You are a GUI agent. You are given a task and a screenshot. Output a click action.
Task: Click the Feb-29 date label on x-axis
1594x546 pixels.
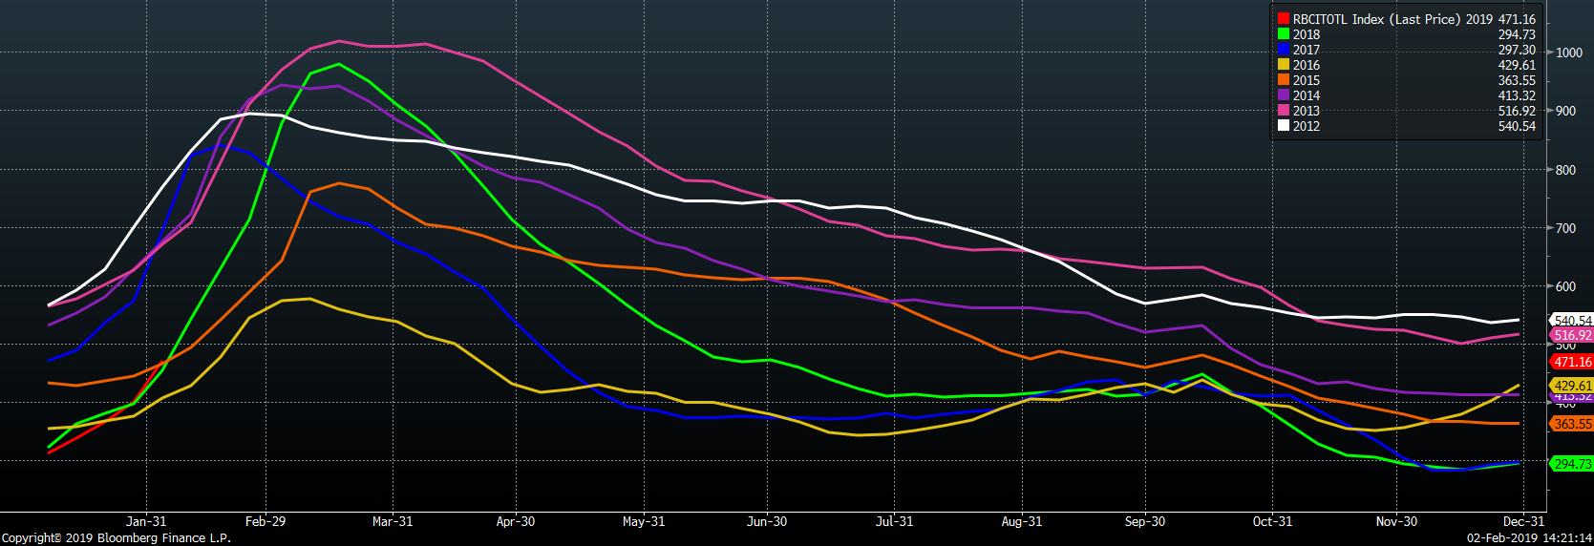click(x=266, y=521)
